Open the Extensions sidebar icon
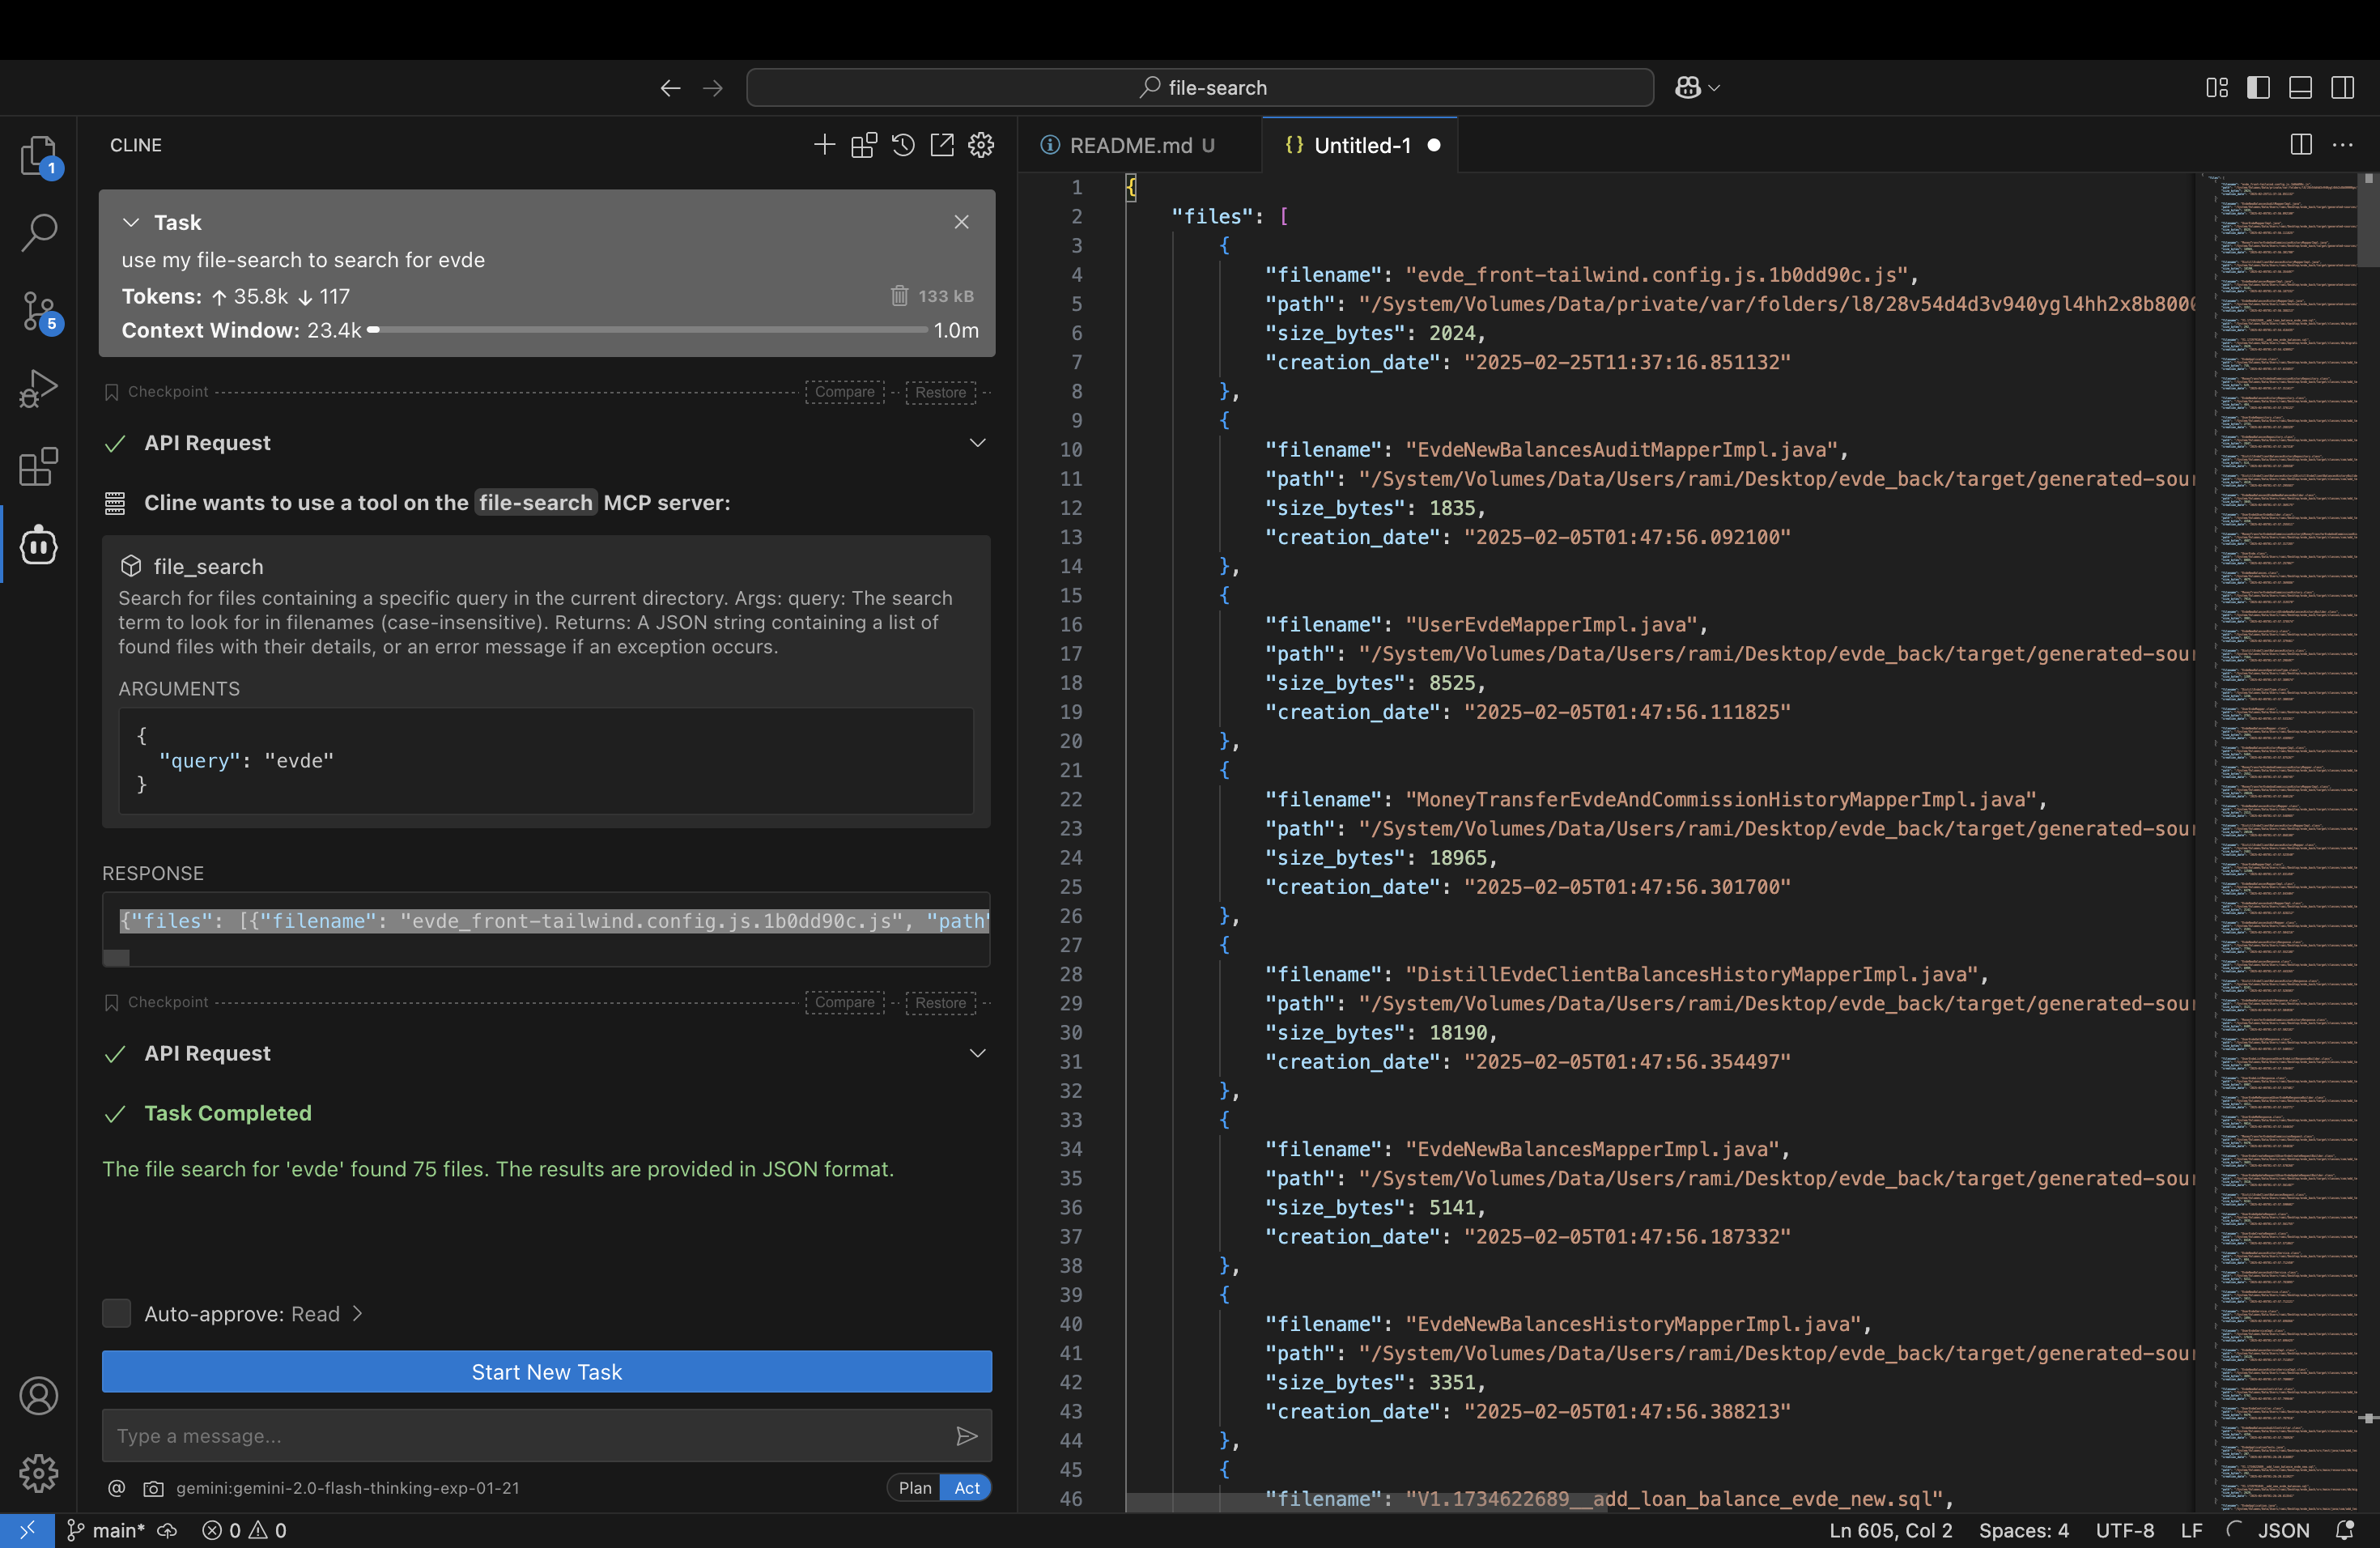 38,467
